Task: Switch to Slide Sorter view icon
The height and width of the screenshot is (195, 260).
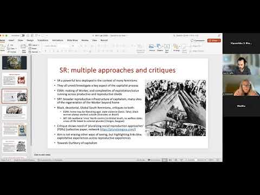Action: 170,160
